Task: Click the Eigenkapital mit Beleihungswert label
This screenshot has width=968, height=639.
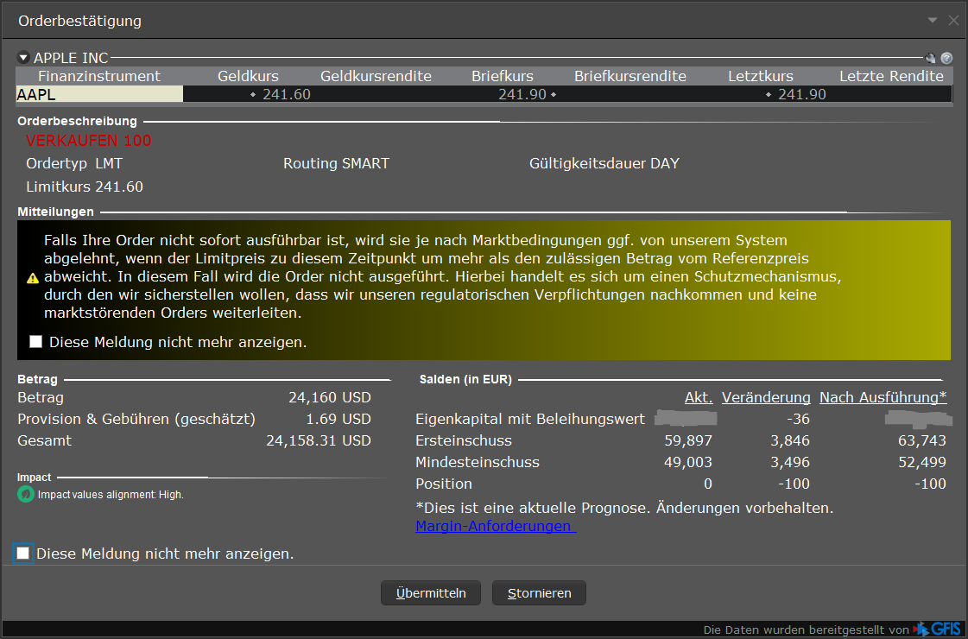Action: click(529, 419)
